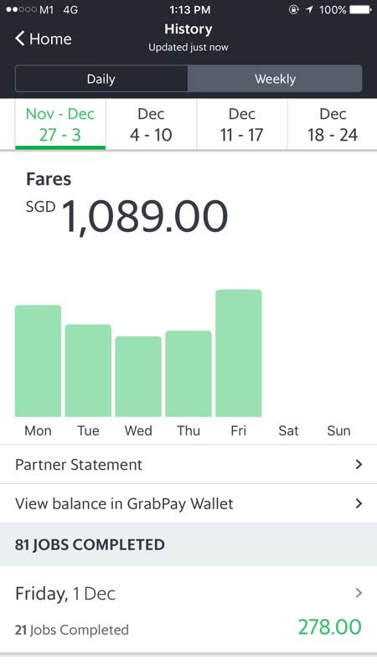This screenshot has height=670, width=377.
Task: Open the Friday, 1 Dec job entry
Action: click(188, 610)
